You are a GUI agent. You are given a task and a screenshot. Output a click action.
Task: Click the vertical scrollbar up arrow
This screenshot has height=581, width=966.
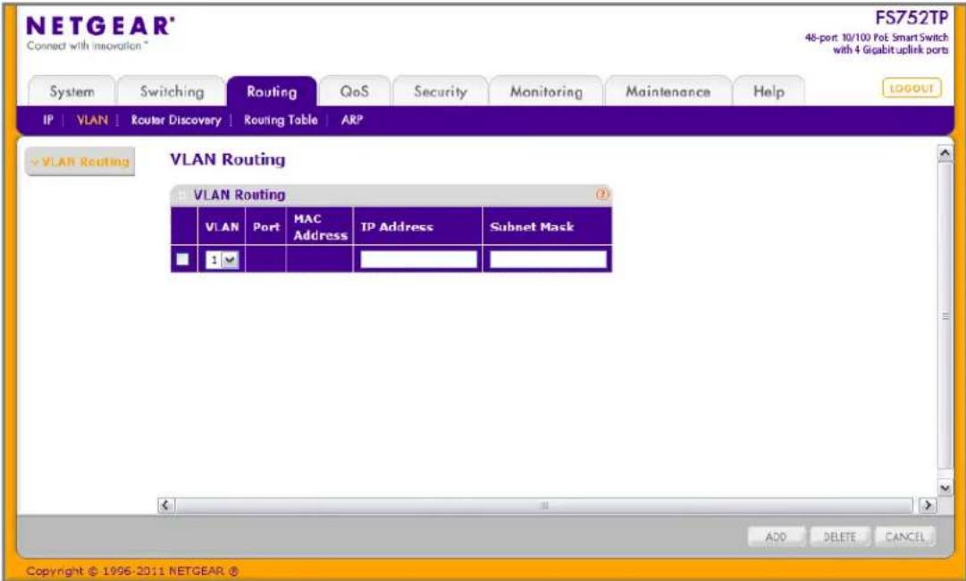tap(945, 153)
